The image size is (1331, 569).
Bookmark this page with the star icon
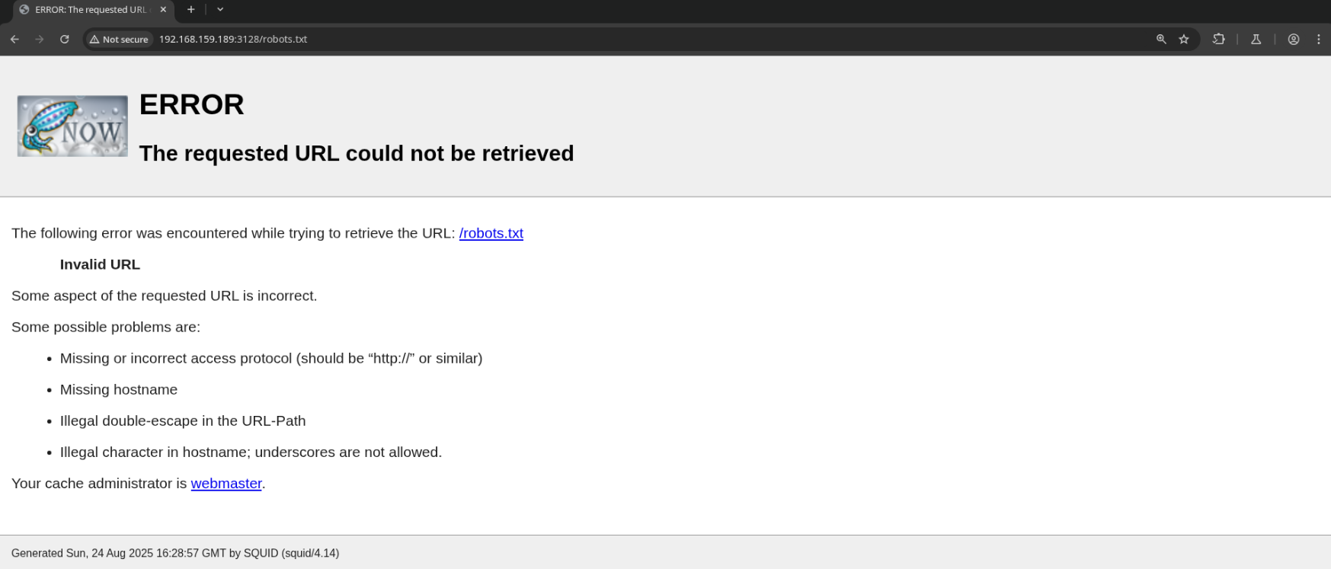tap(1184, 39)
